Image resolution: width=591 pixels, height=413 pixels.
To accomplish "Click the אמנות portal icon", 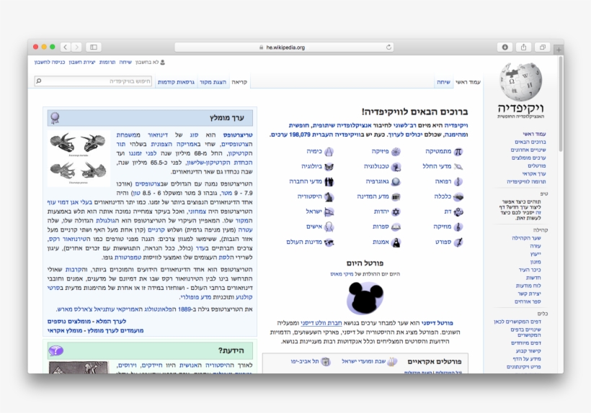I will [x=396, y=242].
